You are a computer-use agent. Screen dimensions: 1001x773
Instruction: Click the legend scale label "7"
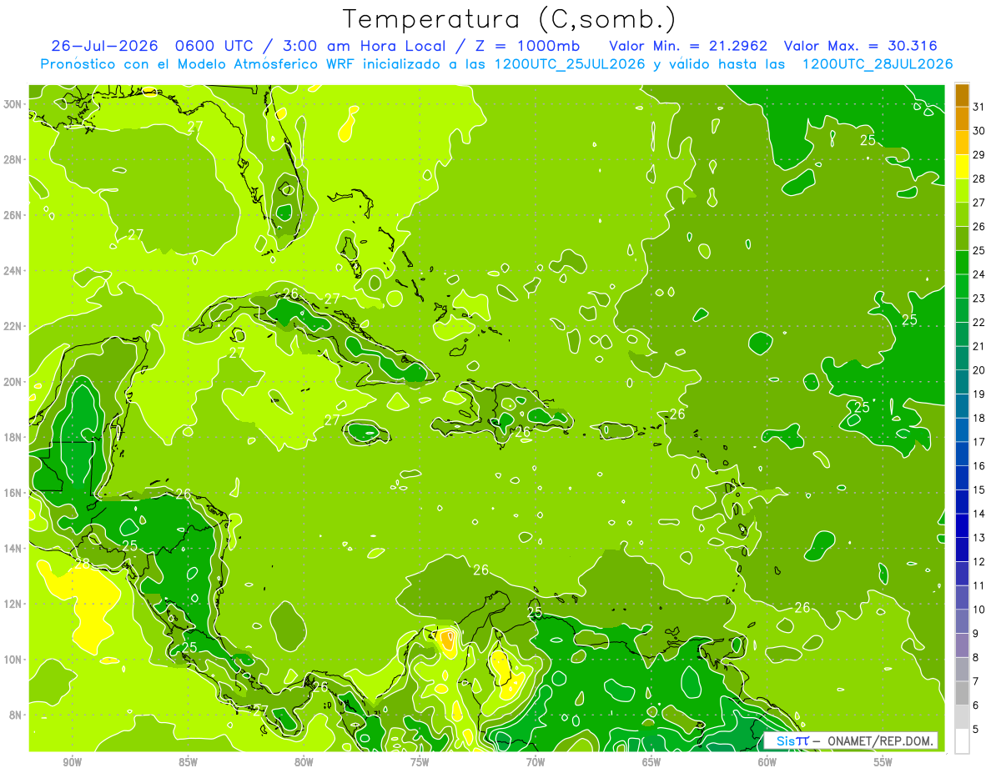976,681
